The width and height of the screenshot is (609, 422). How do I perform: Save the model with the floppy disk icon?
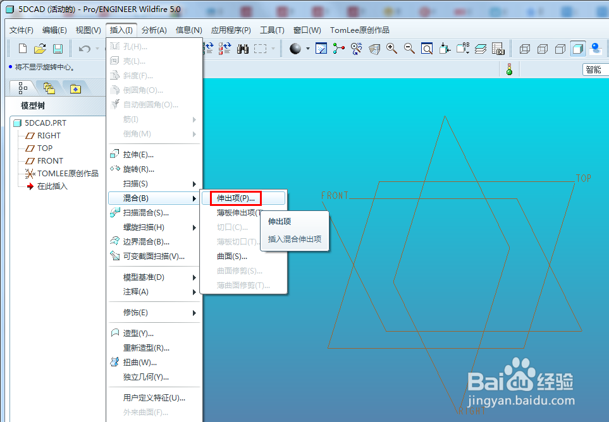(x=58, y=49)
